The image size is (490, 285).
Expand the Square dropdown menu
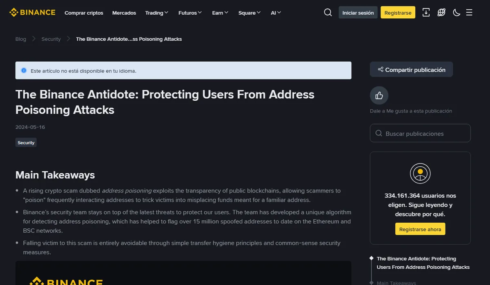click(250, 13)
